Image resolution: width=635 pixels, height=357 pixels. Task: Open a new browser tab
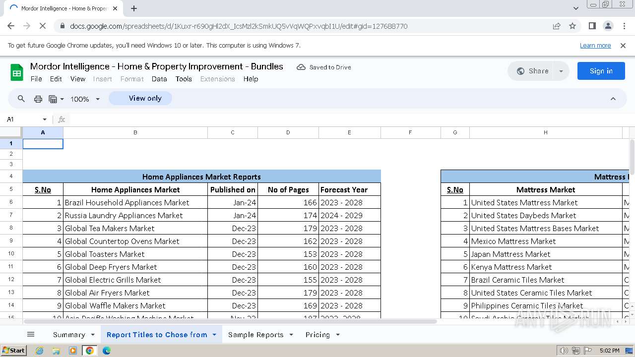point(134,8)
